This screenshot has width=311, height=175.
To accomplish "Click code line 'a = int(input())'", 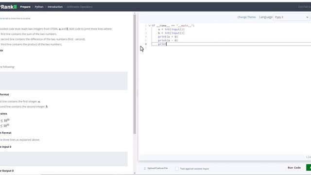I will click(x=171, y=29).
